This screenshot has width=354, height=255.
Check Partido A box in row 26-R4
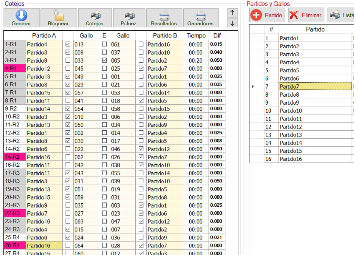pos(68,245)
